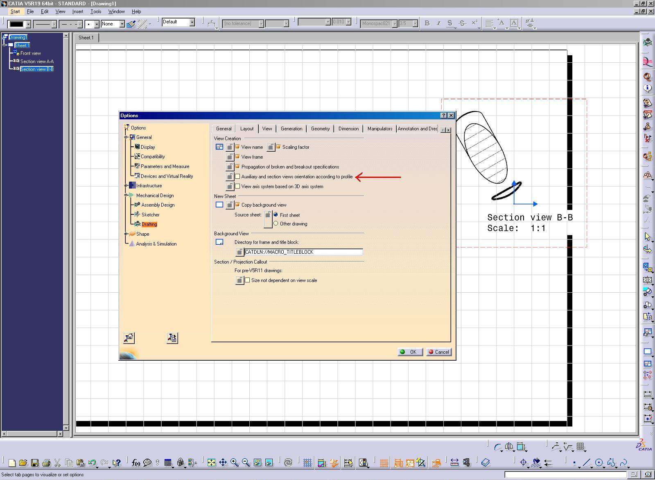Open the Insert menu

[77, 11]
